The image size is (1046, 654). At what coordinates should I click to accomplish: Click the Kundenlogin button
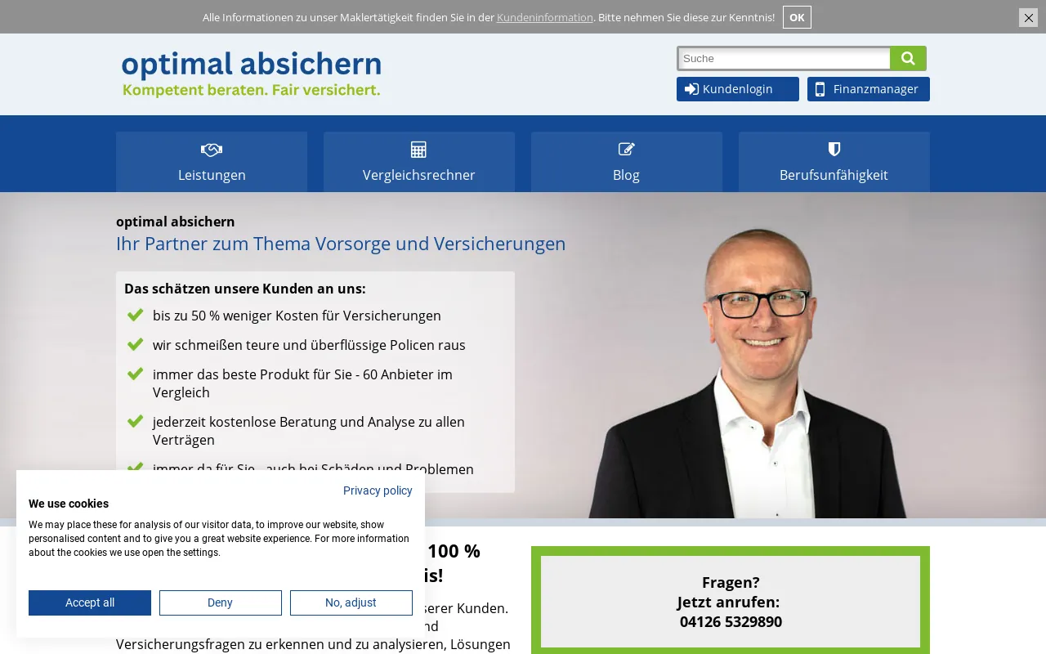[x=738, y=89]
